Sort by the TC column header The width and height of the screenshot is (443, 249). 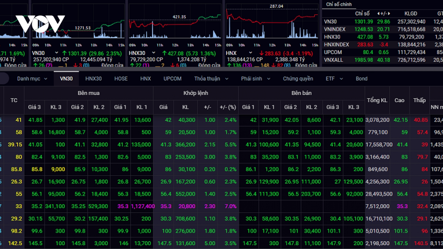pyautogui.click(x=14, y=100)
